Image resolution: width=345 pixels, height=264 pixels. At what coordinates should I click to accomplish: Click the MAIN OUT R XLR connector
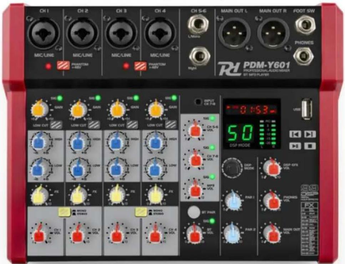pos(273,33)
